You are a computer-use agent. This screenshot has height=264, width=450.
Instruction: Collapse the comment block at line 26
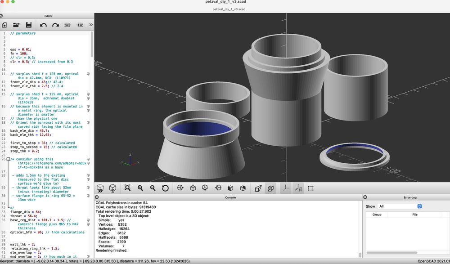point(8,159)
